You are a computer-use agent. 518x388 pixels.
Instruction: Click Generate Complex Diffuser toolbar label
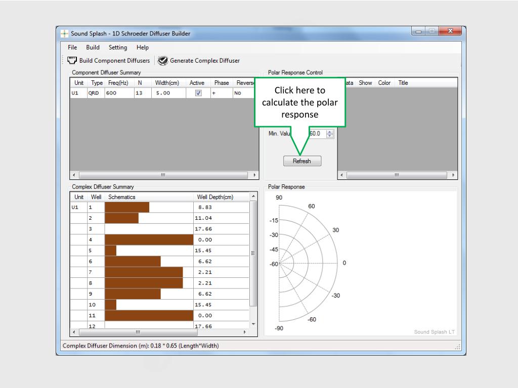(205, 61)
